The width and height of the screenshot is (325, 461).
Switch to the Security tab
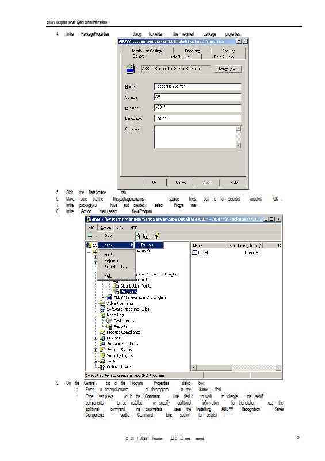pyautogui.click(x=228, y=51)
